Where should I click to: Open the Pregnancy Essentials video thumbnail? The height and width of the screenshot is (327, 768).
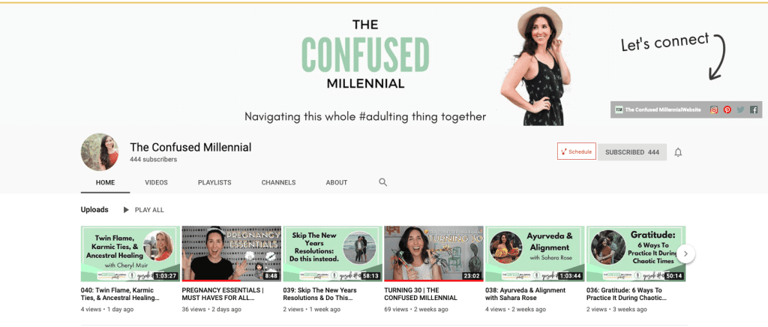coord(231,253)
